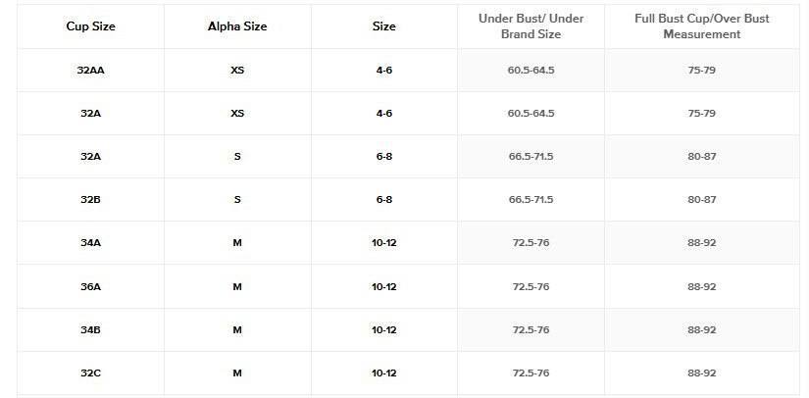Image resolution: width=809 pixels, height=398 pixels.
Task: Select the 32AA cup size cell
Action: coord(90,71)
